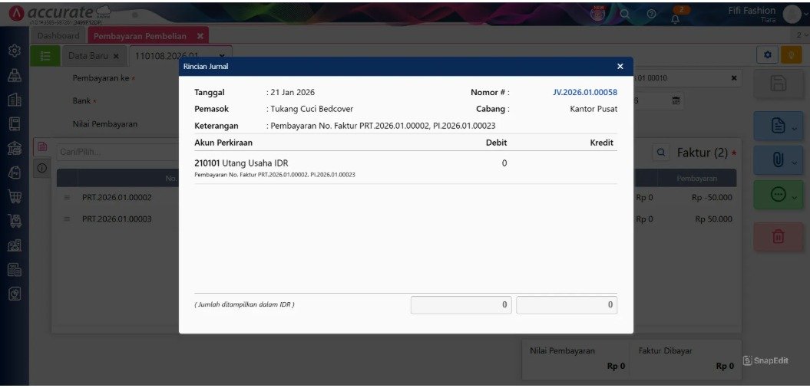Viewport: 810px width, 388px height.
Task: Switch to the Dashboard tab
Action: (58, 36)
